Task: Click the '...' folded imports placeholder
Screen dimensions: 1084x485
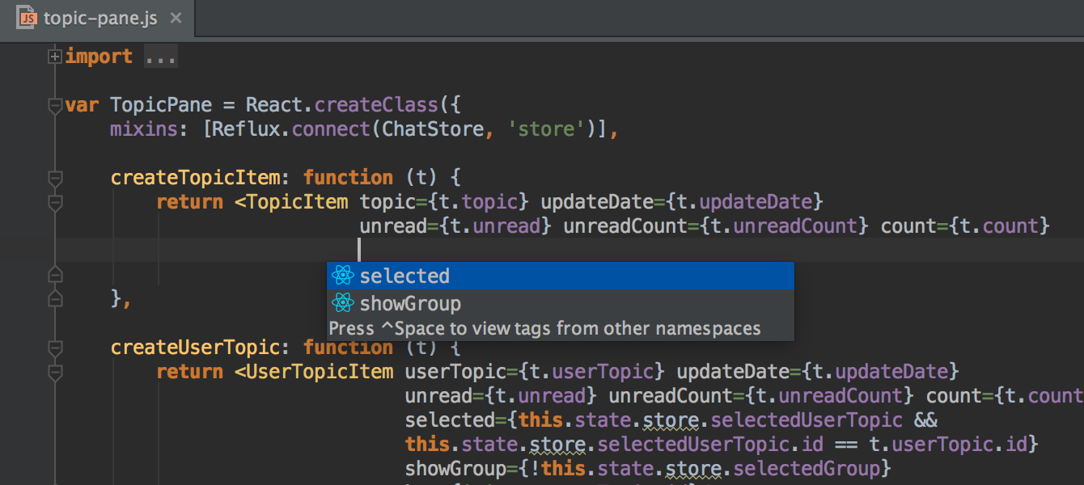Action: pos(160,57)
